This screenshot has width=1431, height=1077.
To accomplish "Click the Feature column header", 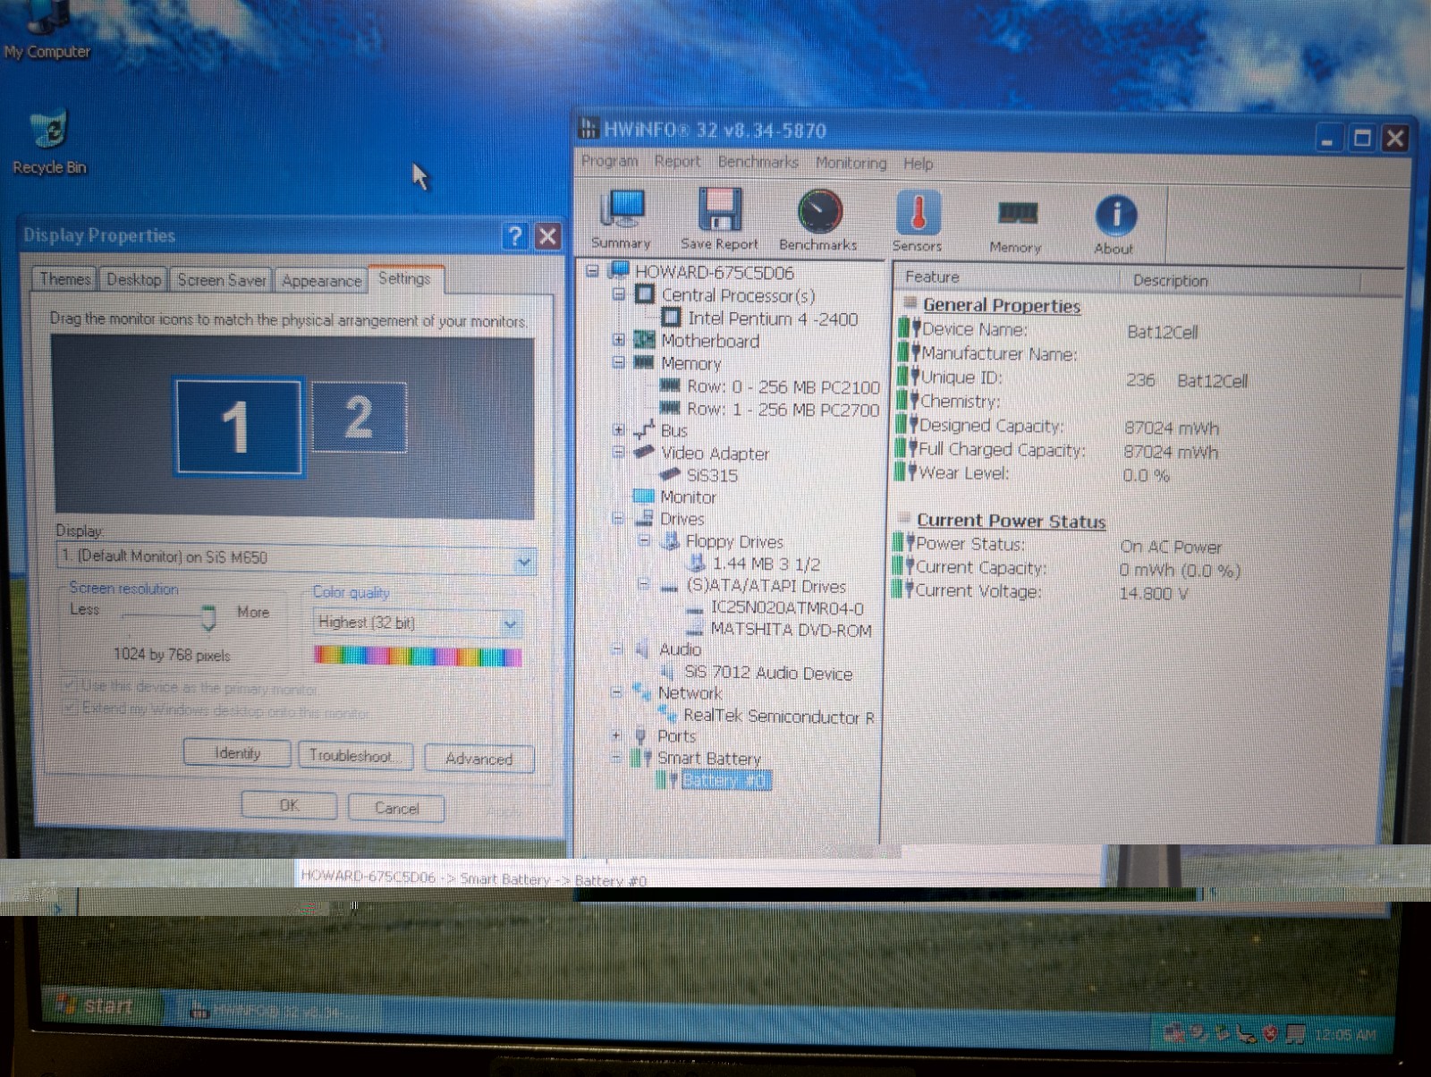I will pos(1007,278).
